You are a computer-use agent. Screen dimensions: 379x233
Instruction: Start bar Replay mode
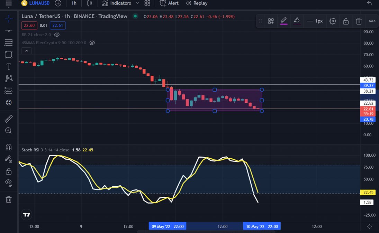click(196, 3)
